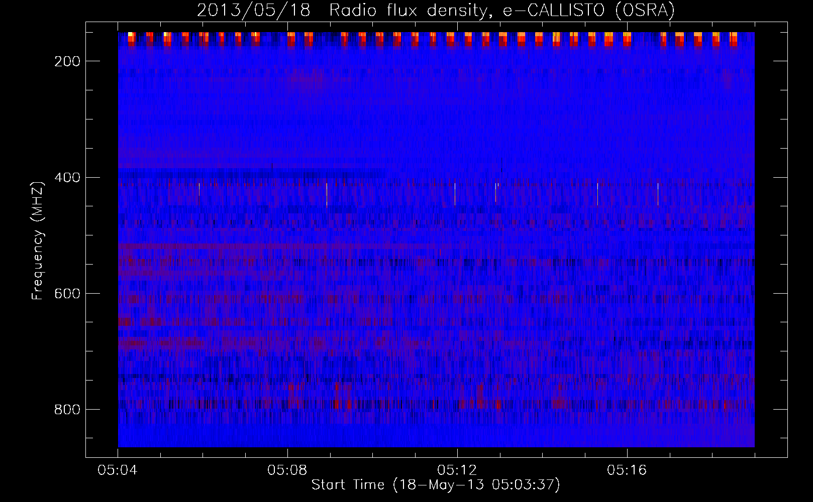This screenshot has height=502, width=813.
Task: Click the 'Frequency (MHZ)' axis label
Action: (38, 241)
